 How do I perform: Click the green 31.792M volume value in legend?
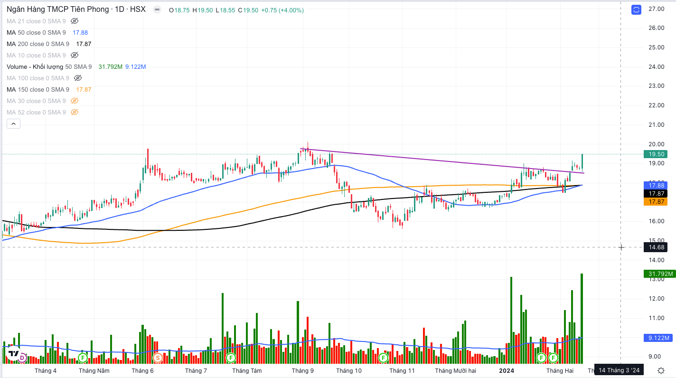click(x=110, y=66)
